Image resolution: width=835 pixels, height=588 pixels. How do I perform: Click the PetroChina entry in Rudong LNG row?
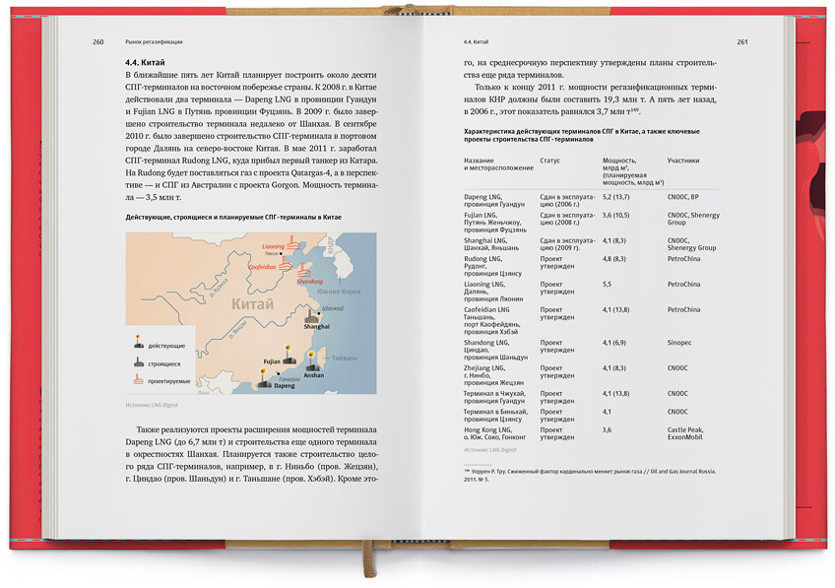pyautogui.click(x=683, y=261)
